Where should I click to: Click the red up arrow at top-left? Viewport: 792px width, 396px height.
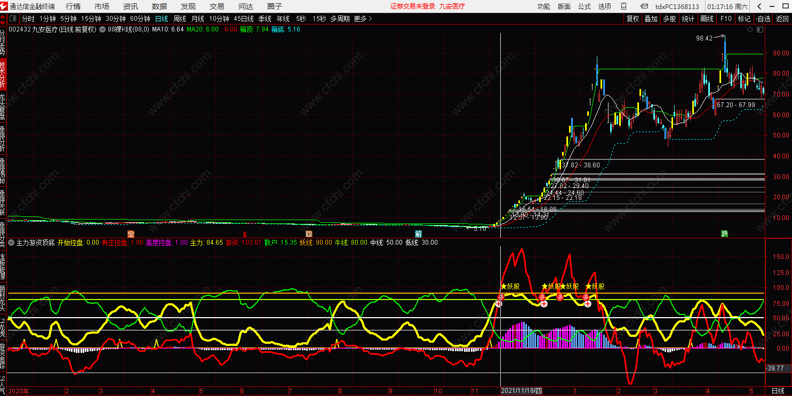4,17
